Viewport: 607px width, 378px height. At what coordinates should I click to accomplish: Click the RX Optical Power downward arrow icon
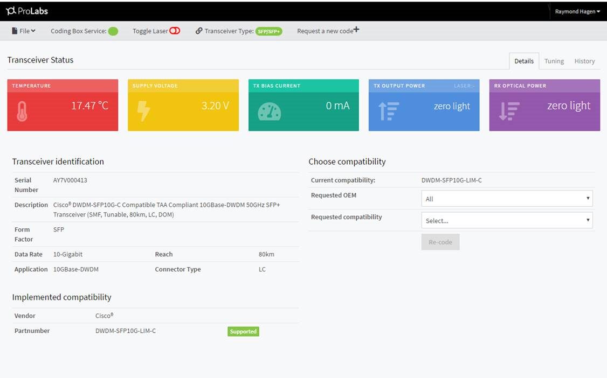pos(509,111)
